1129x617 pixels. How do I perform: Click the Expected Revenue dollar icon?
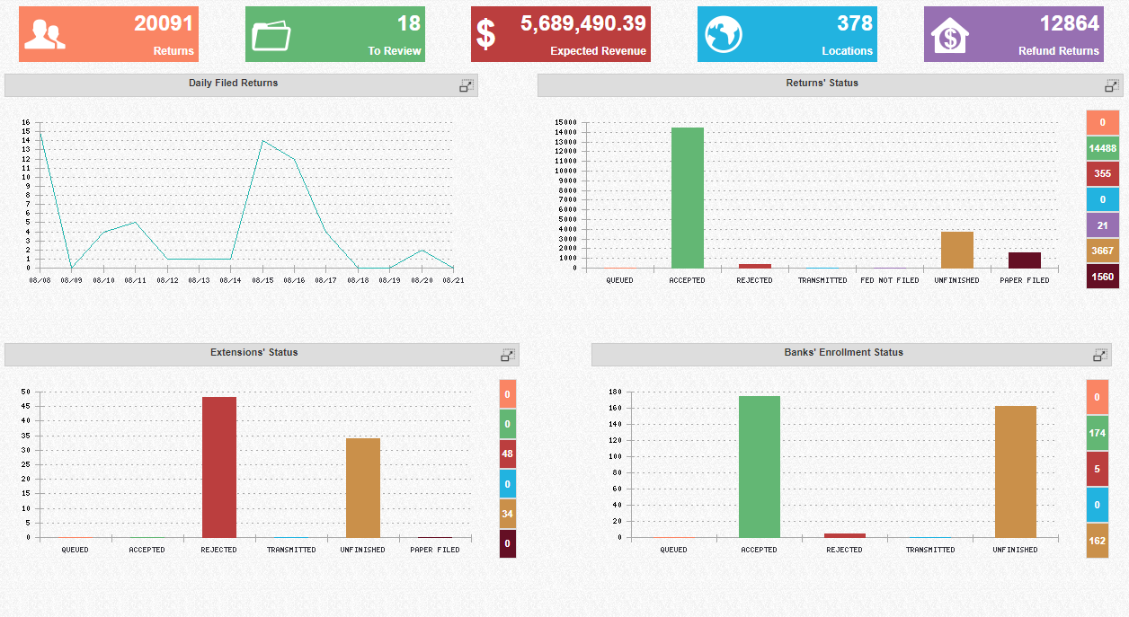(485, 35)
